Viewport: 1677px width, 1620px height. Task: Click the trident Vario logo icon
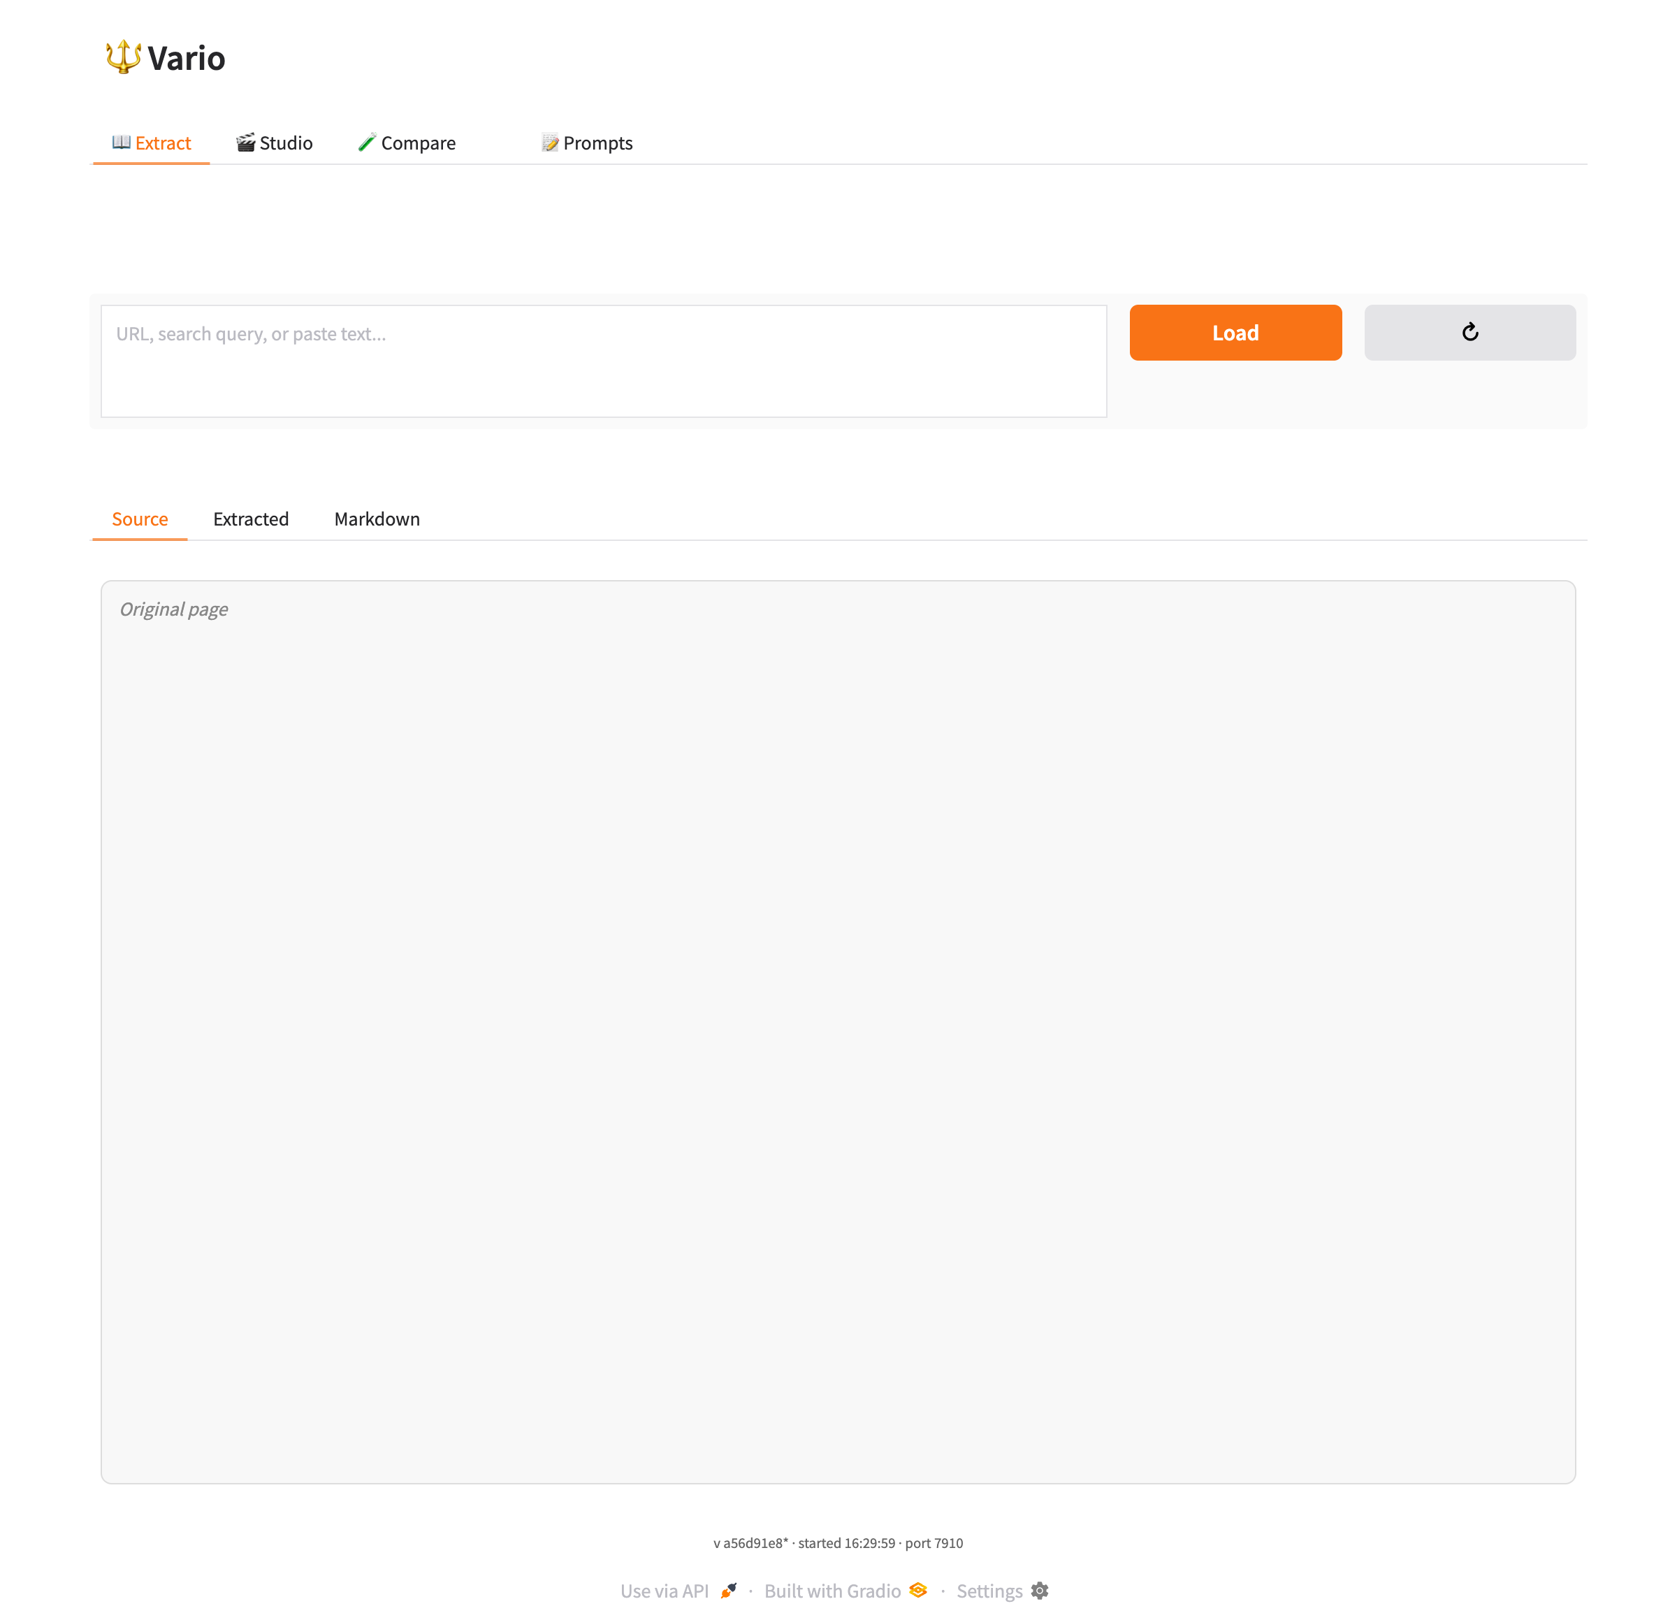coord(123,57)
